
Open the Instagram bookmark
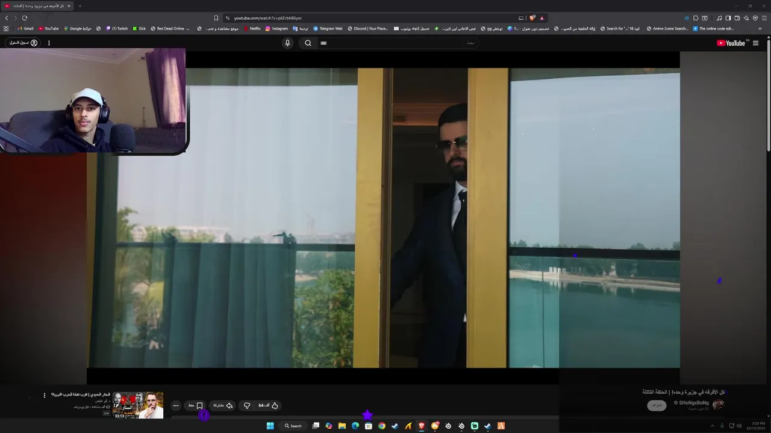click(x=276, y=28)
